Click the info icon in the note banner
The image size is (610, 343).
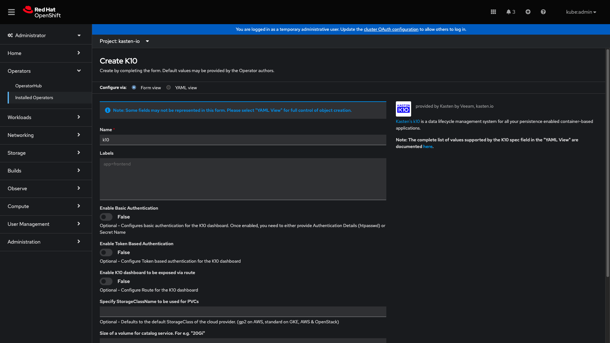pyautogui.click(x=108, y=110)
